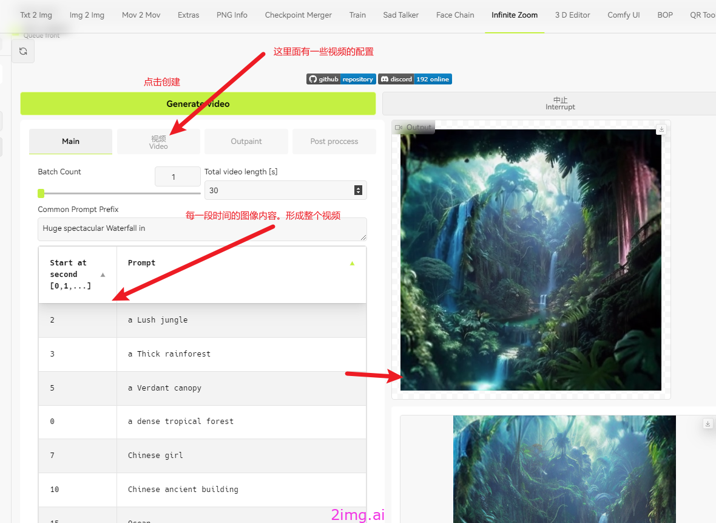
Task: Click start second cell of 'Chinese ancient building' row
Action: [x=78, y=490]
